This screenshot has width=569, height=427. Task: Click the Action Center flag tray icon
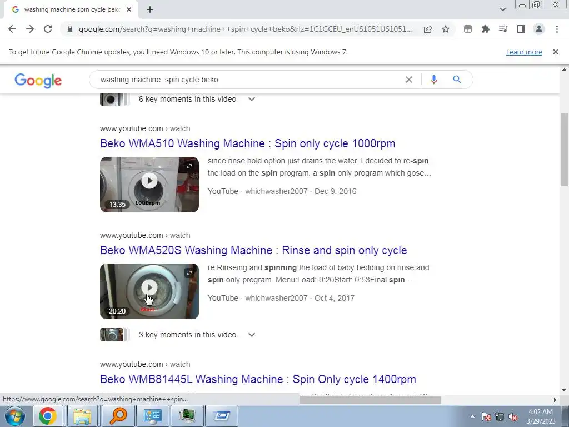pos(486,417)
